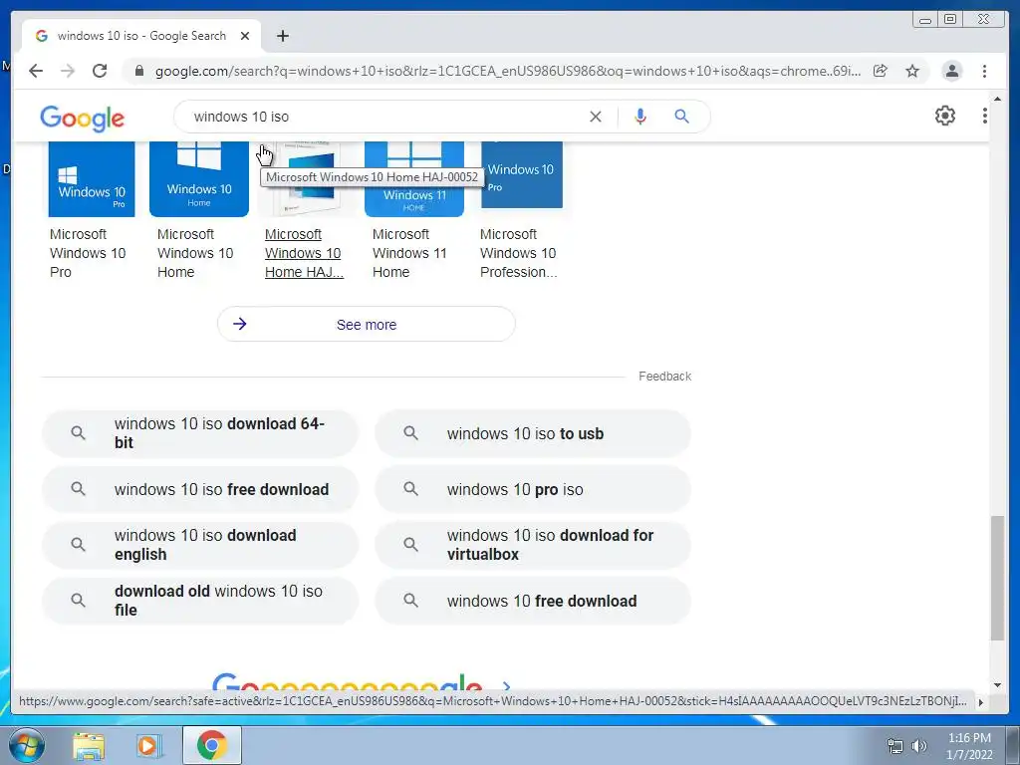Image resolution: width=1020 pixels, height=765 pixels.
Task: Click the arrow in See more
Action: pos(239,324)
